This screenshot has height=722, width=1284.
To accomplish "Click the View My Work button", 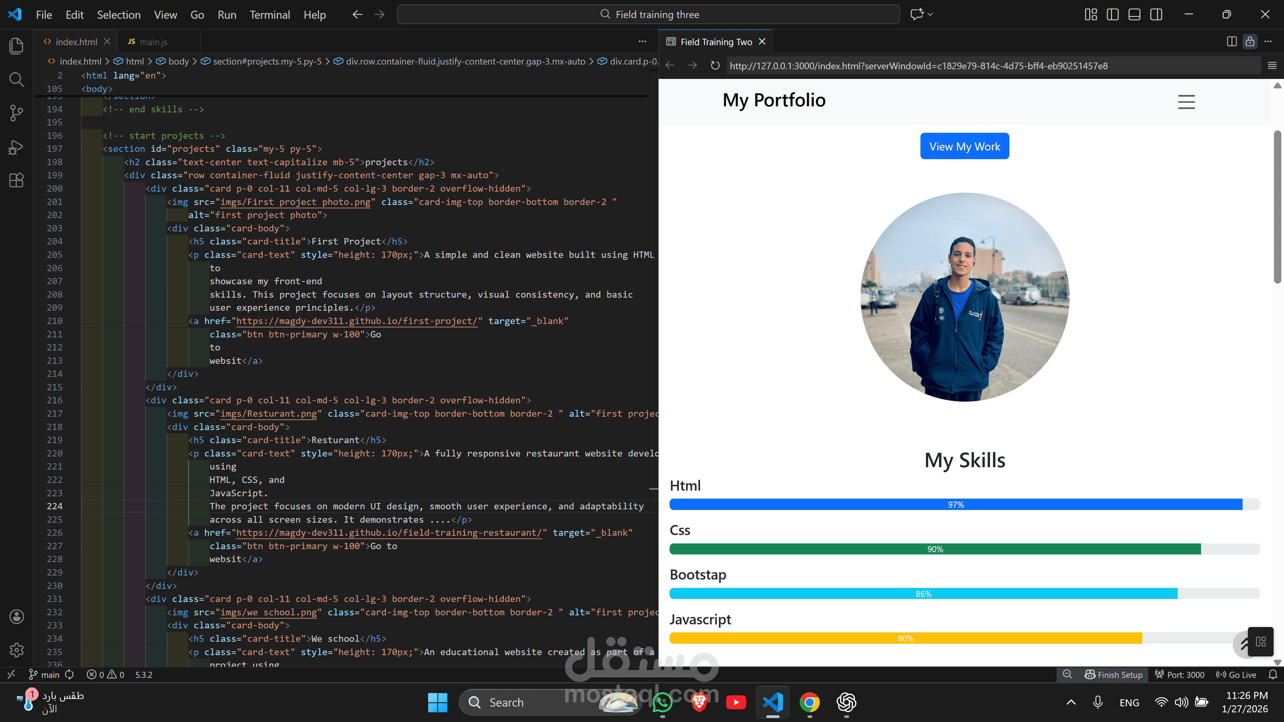I will (965, 146).
